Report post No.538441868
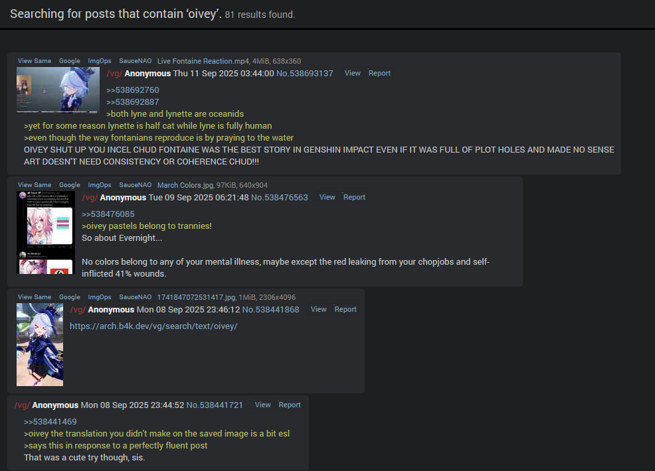This screenshot has width=655, height=471. click(345, 310)
